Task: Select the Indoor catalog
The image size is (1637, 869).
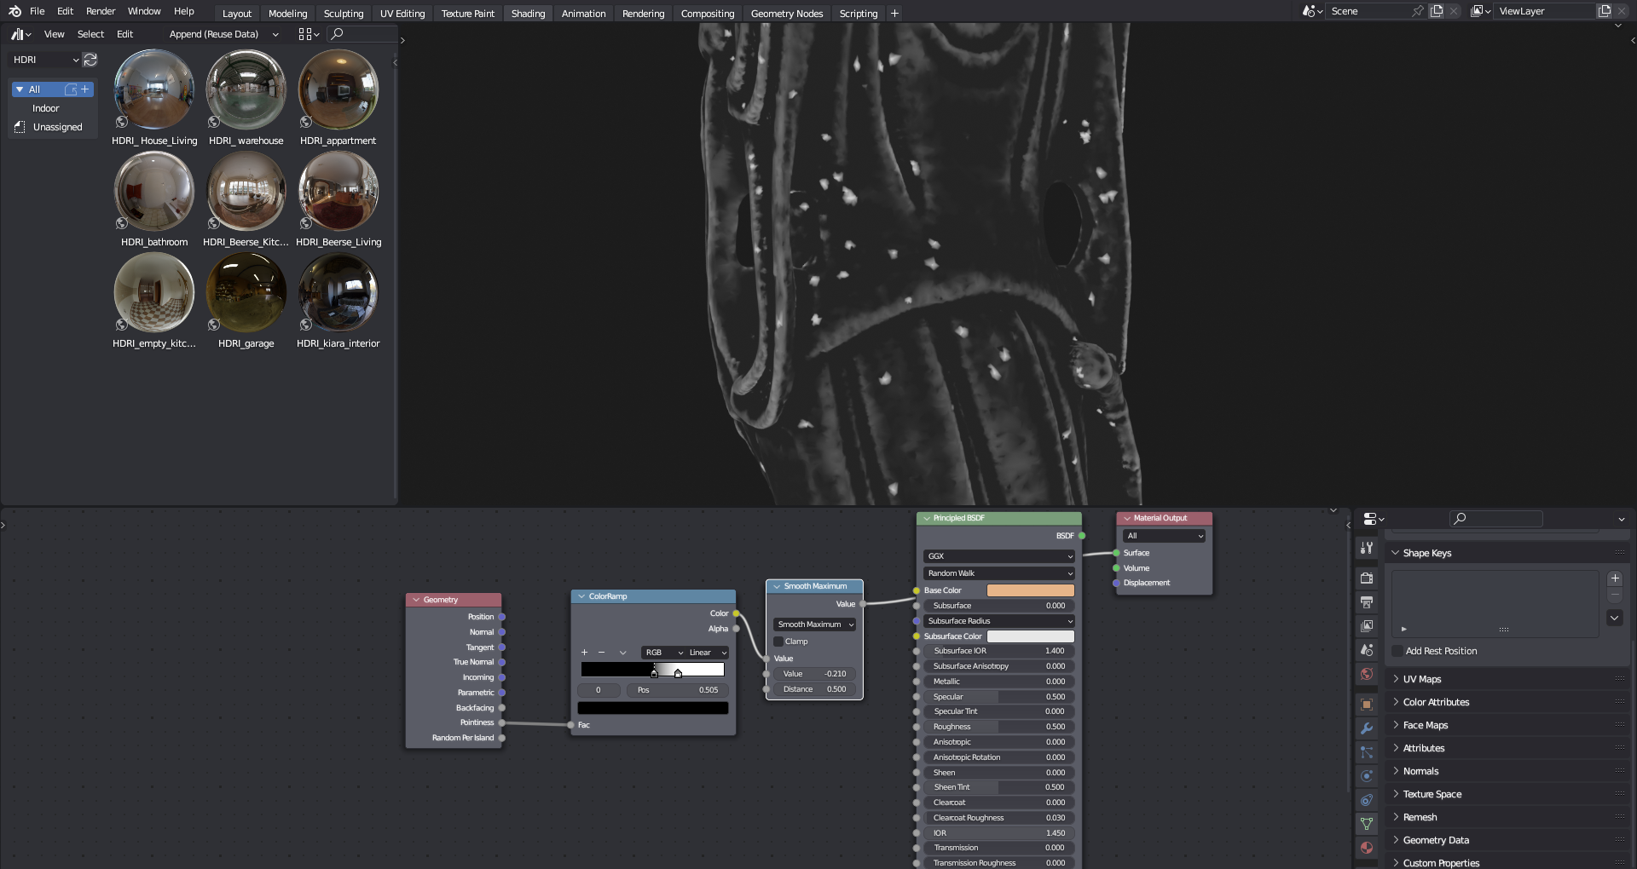Action: (45, 108)
